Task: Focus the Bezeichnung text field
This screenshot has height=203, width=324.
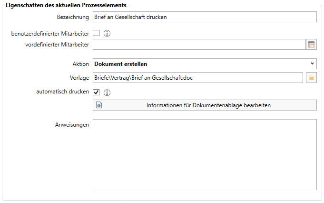Action: click(205, 17)
